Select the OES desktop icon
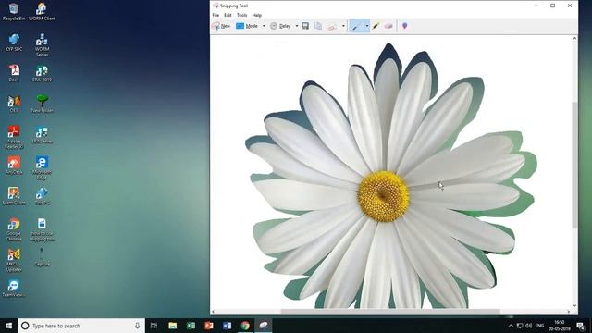The image size is (592, 333). [x=14, y=104]
